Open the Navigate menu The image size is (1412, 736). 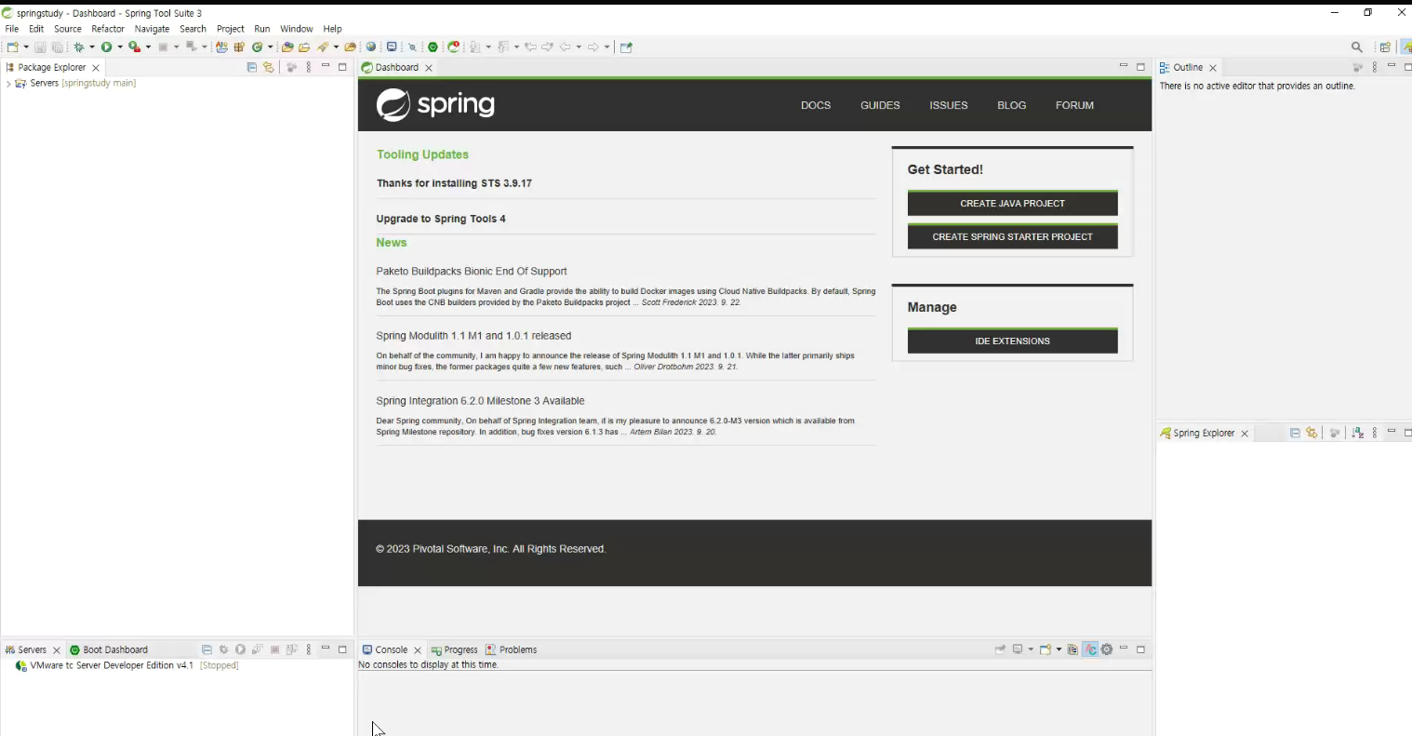pyautogui.click(x=152, y=29)
